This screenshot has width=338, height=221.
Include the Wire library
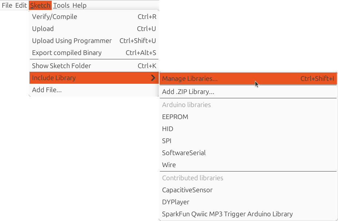[169, 165]
